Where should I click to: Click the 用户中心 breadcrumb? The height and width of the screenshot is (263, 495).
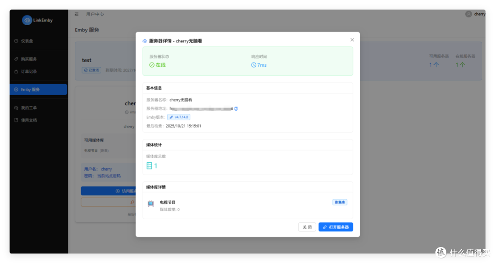pyautogui.click(x=95, y=14)
